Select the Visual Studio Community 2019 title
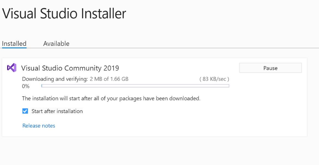Screen dimensions: 319x165 pyautogui.click(x=70, y=68)
